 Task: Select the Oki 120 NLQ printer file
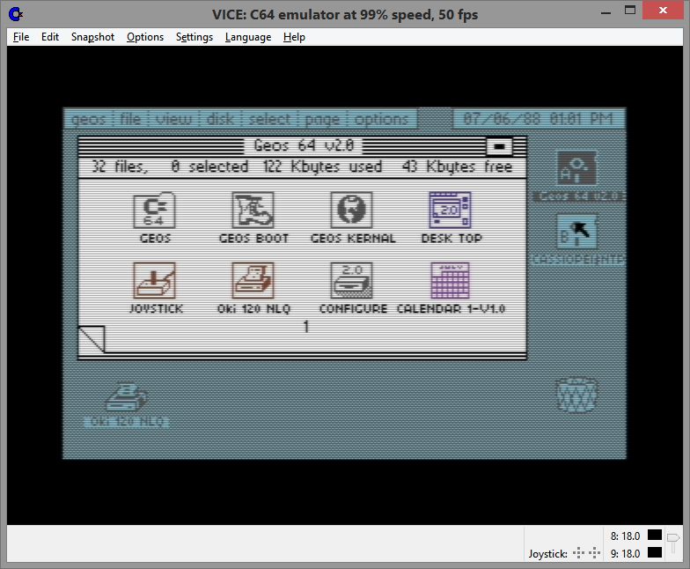(253, 280)
